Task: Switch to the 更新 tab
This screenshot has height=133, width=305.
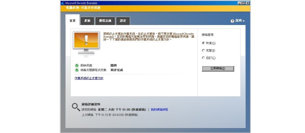Action: pos(87,21)
